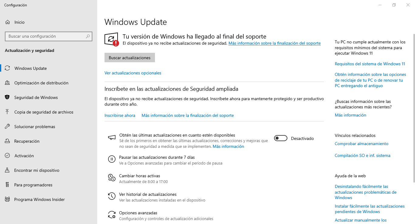Image resolution: width=415 pixels, height=224 pixels.
Task: Click the Inscribirse ahora link
Action: tap(120, 115)
